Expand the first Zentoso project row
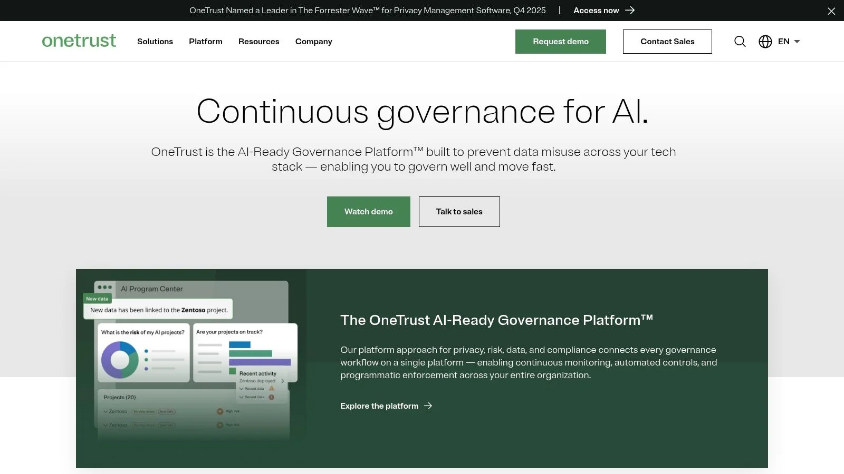This screenshot has height=474, width=844. point(105,411)
